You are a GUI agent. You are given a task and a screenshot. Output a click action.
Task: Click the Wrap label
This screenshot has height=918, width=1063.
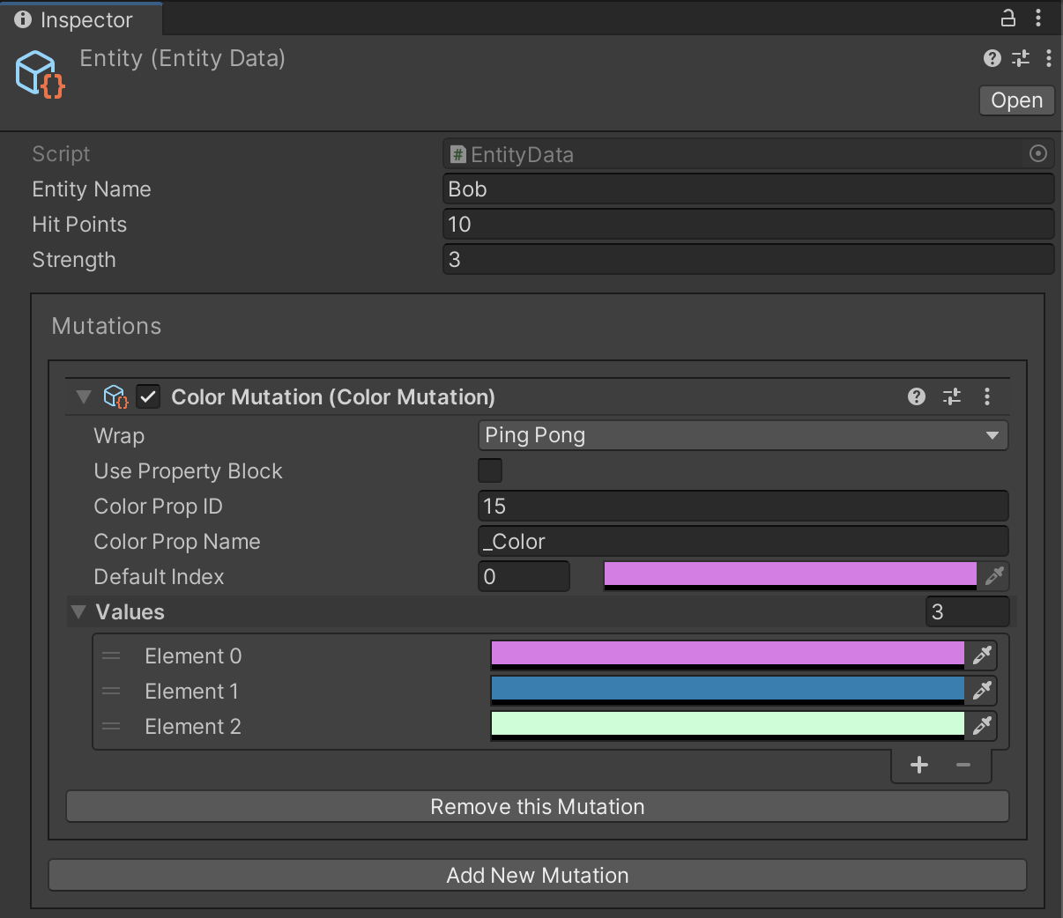(x=119, y=436)
